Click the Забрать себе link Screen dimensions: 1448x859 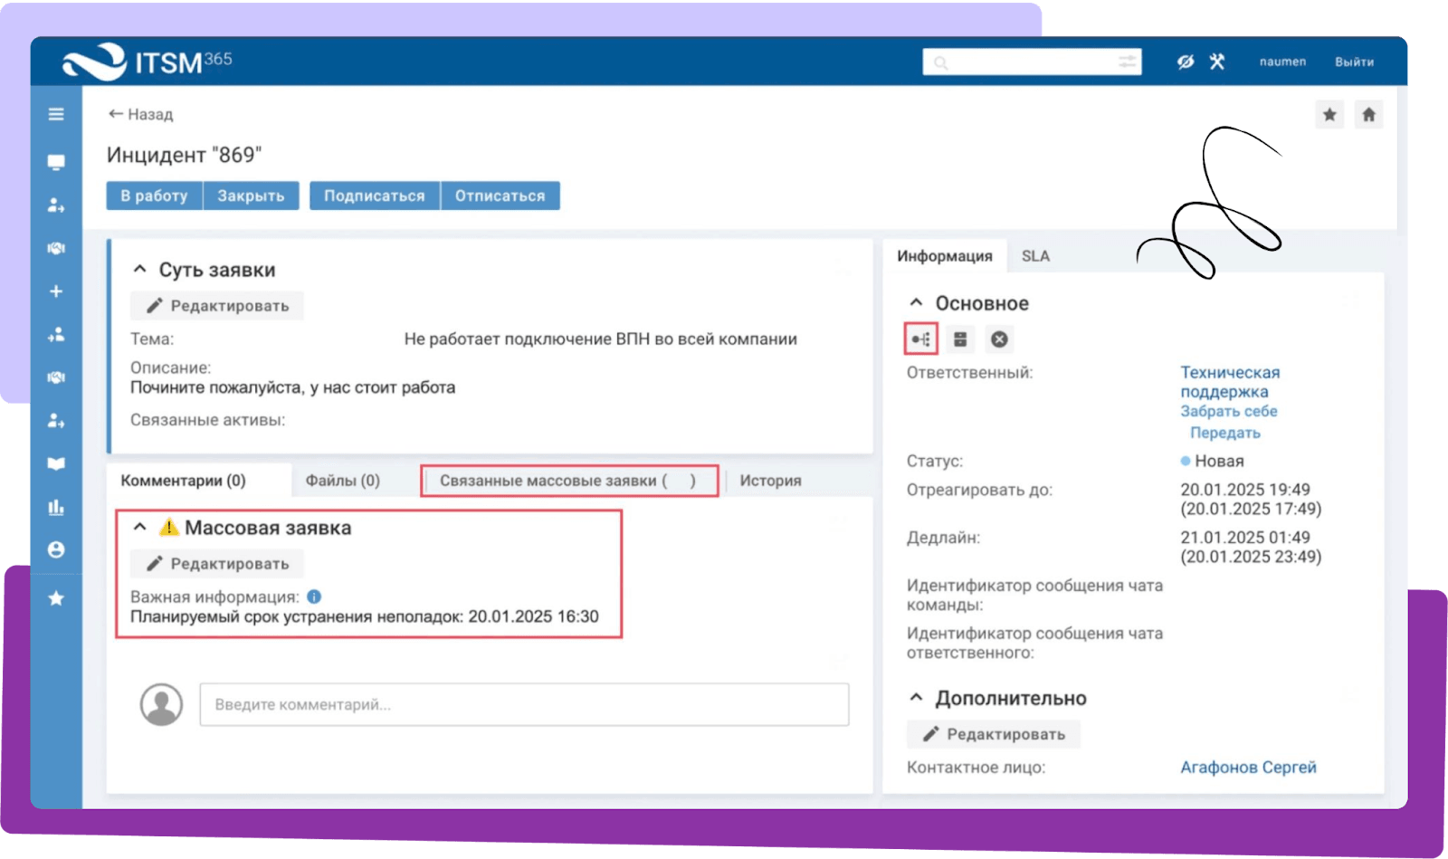click(x=1228, y=411)
